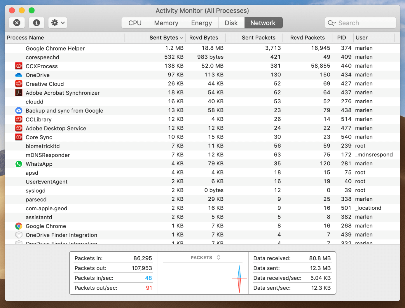This screenshot has width=405, height=308.
Task: Open the search field magnifier menu
Action: [332, 23]
